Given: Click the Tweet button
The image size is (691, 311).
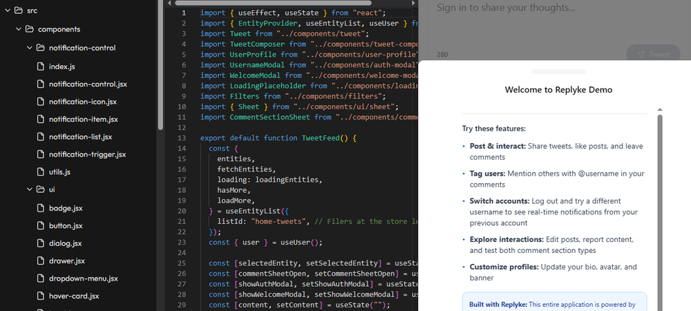Looking at the screenshot, I should point(653,54).
